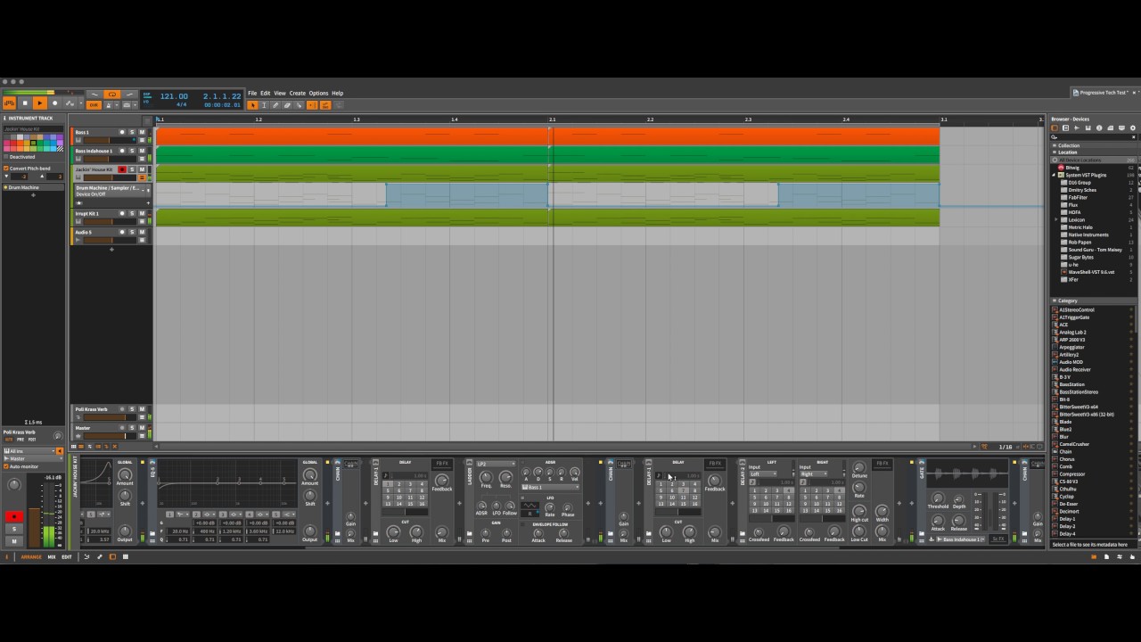1141x642 pixels.
Task: Stop playback with the transport stop button
Action: pos(25,103)
